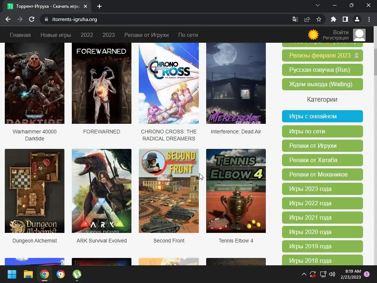Open Русская озвучка (Rus) category
The width and height of the screenshot is (377, 283).
(x=323, y=70)
